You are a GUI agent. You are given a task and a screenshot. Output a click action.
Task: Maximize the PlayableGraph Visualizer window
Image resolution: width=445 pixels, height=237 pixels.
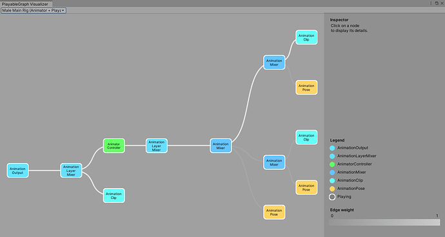coord(437,3)
